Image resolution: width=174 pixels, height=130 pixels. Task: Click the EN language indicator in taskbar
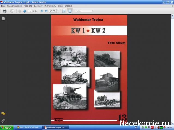(136, 128)
